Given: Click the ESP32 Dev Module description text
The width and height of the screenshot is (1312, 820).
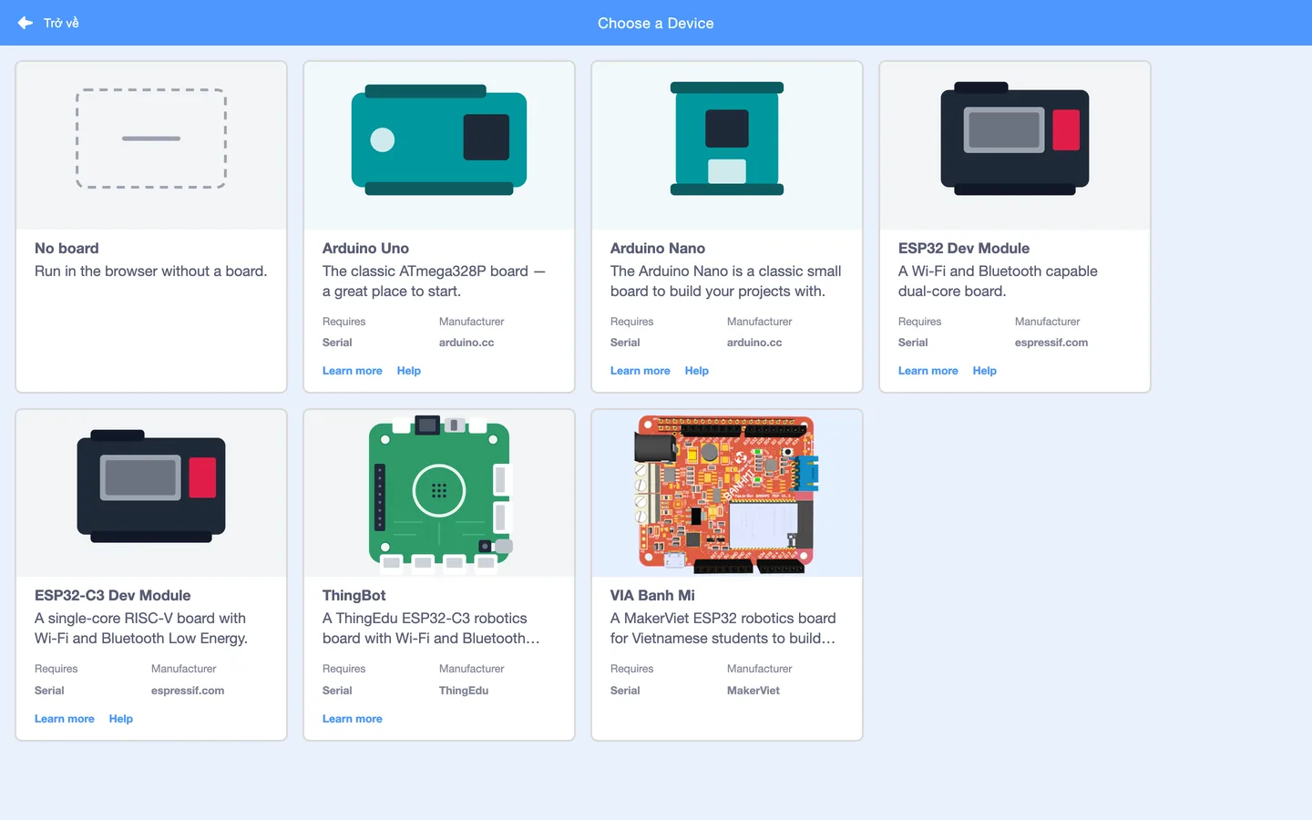Looking at the screenshot, I should 998,282.
